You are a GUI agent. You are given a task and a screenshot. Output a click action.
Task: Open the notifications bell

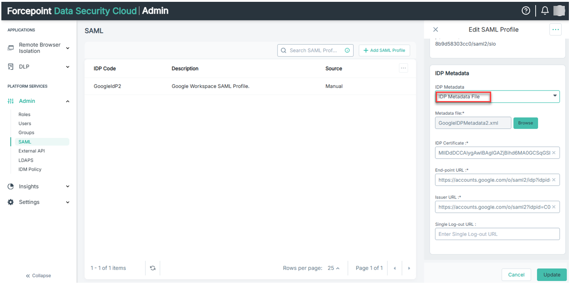point(545,10)
